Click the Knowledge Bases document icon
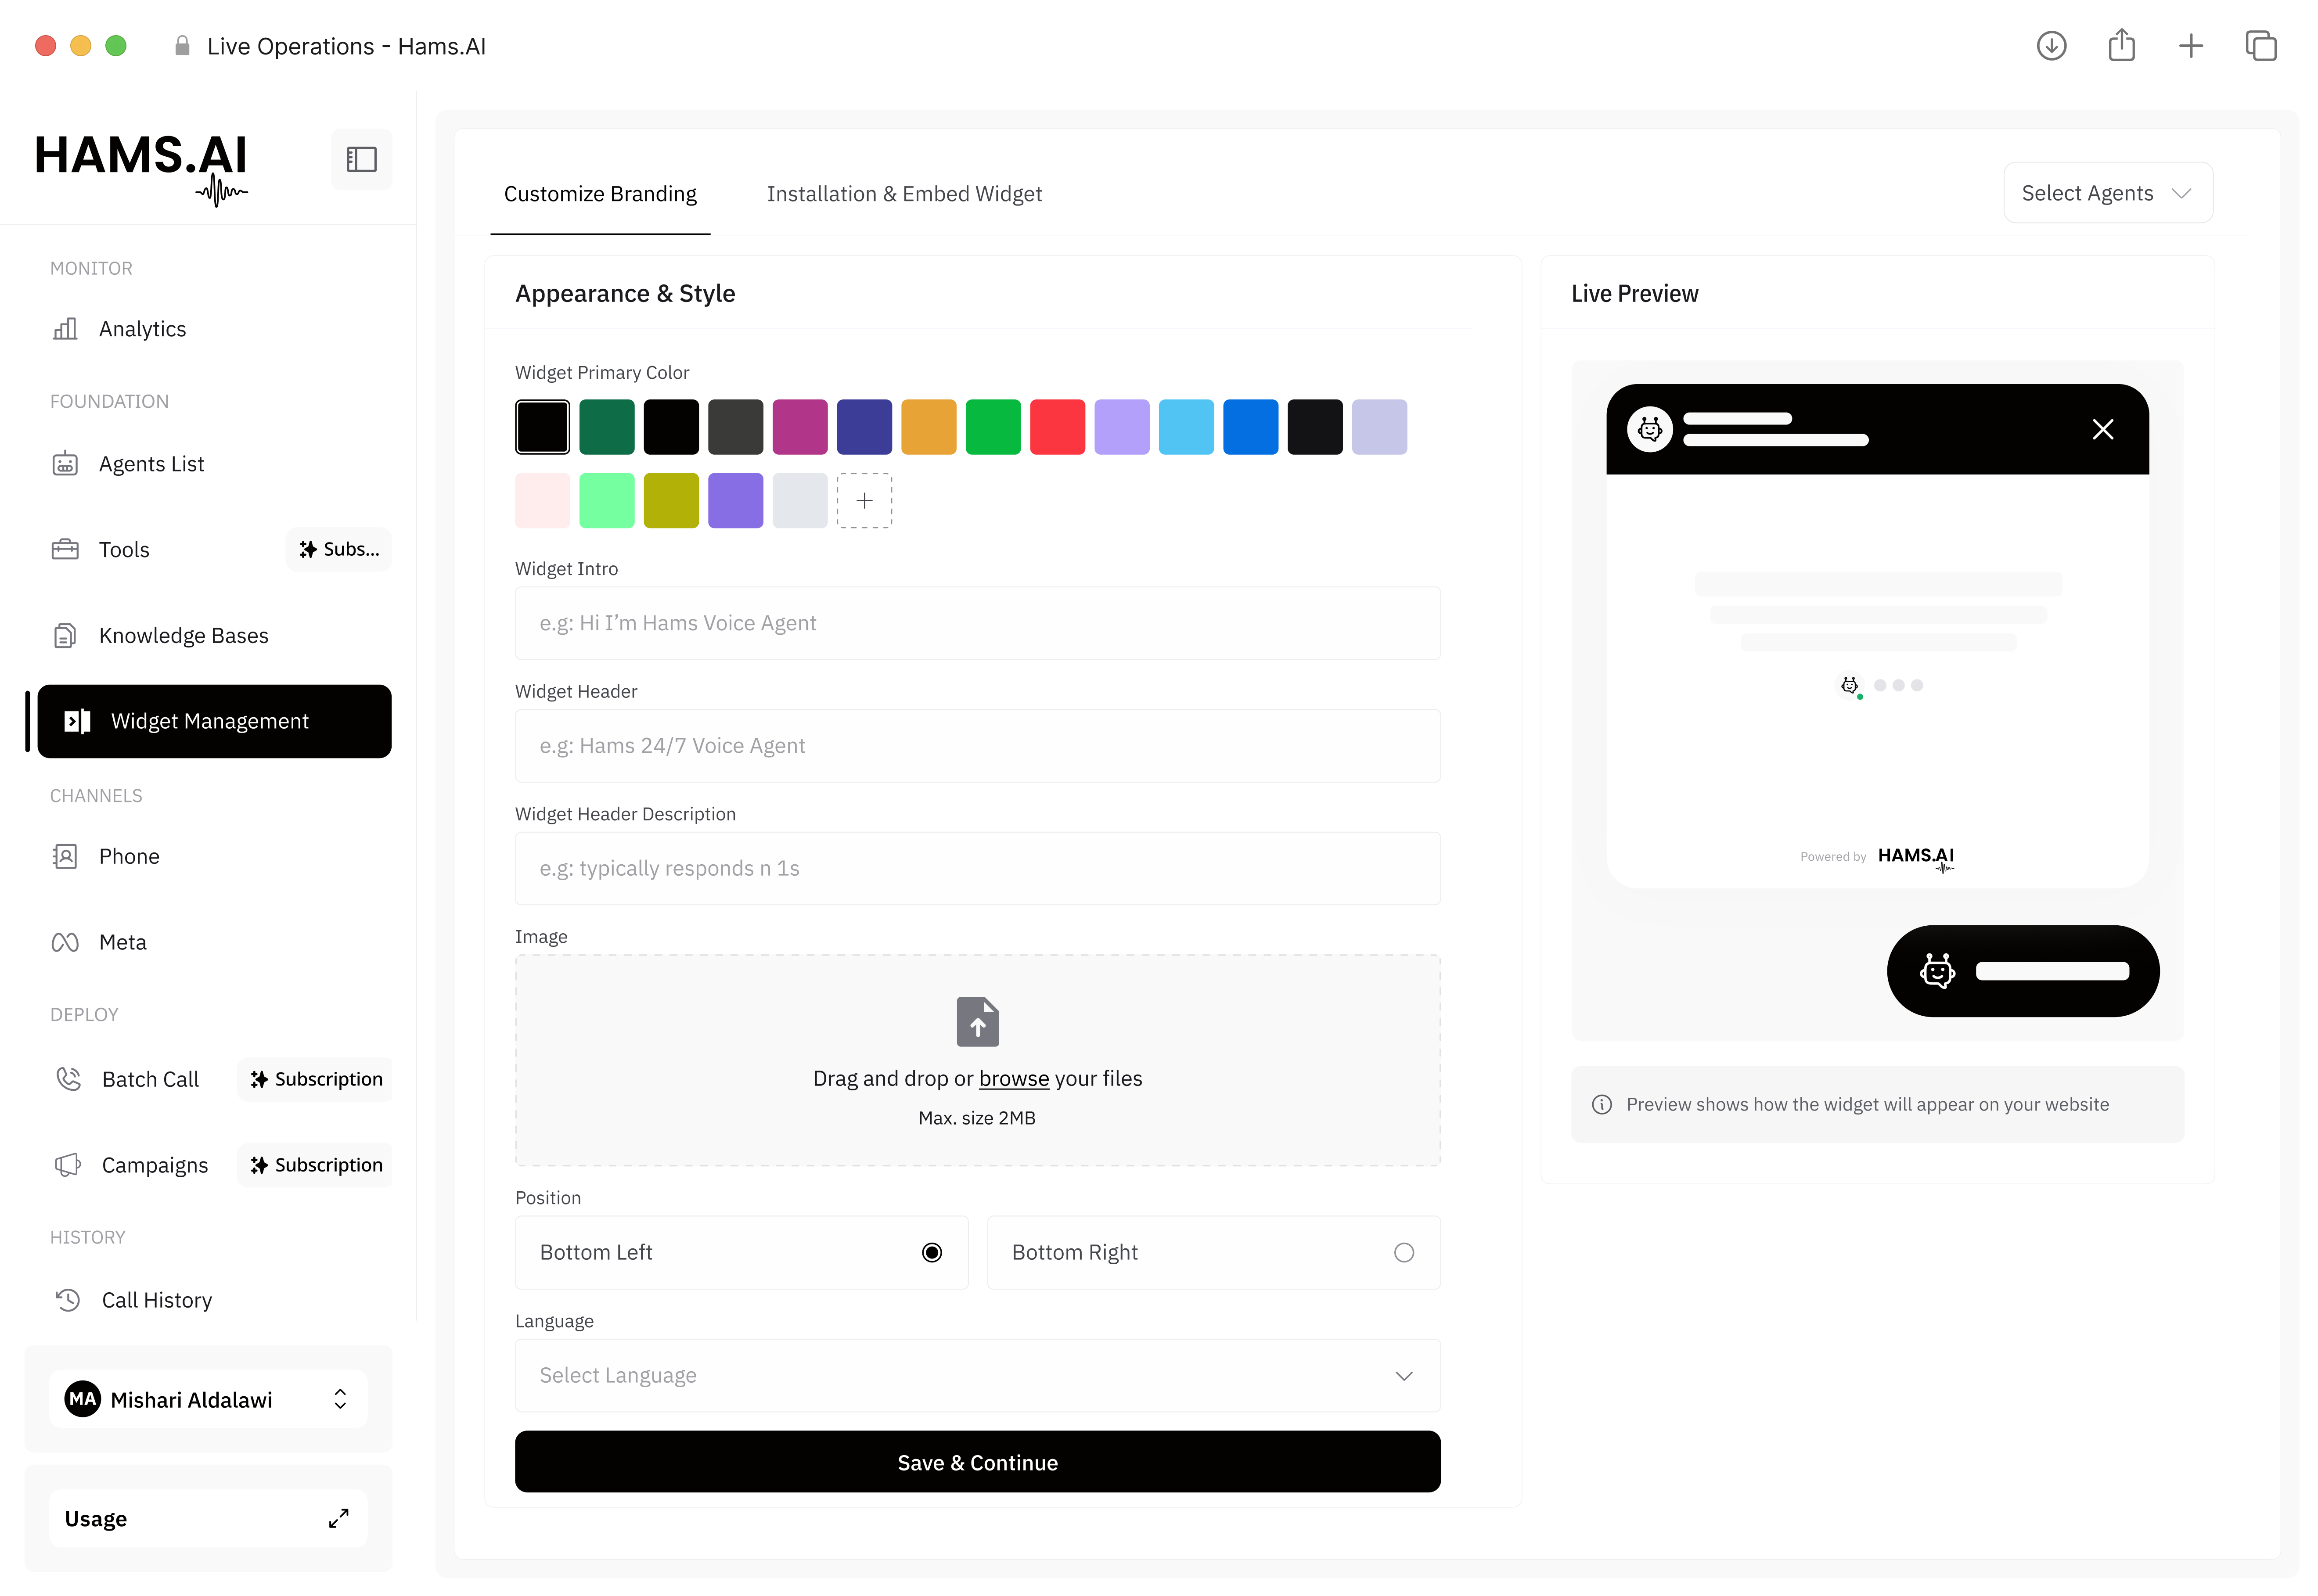This screenshot has height=1596, width=2318. click(65, 636)
